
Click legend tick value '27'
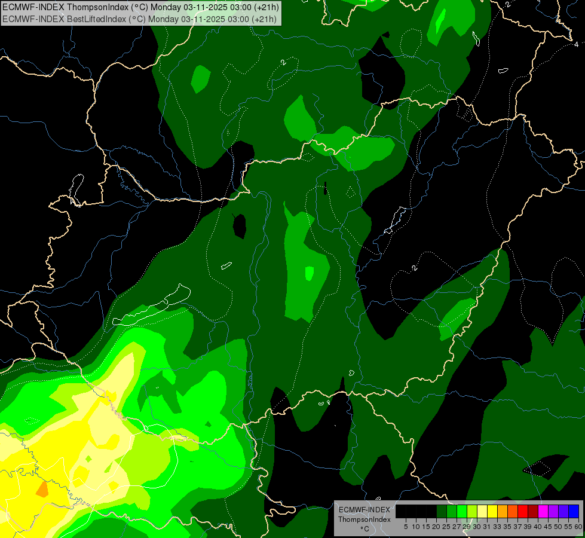coord(457,527)
